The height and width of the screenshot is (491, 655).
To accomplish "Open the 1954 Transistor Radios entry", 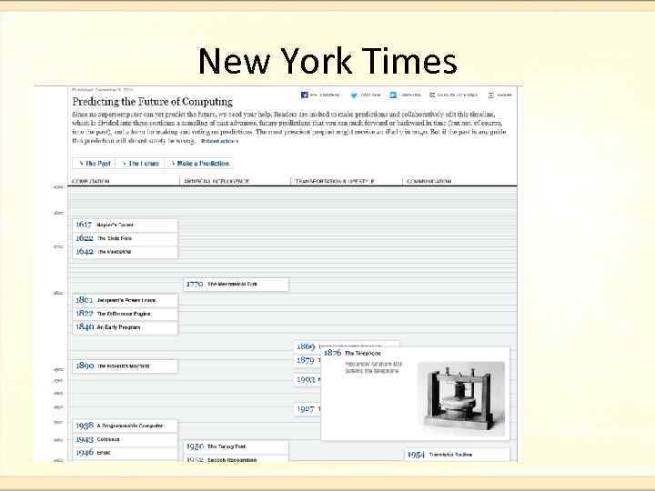I will tap(458, 455).
